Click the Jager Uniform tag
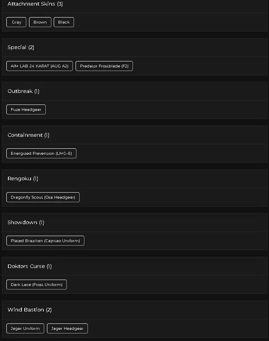 25,329
